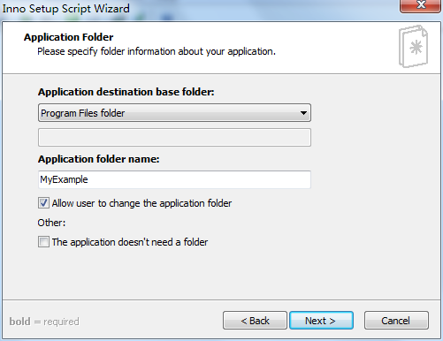Click the Application folder name label

tap(99, 159)
